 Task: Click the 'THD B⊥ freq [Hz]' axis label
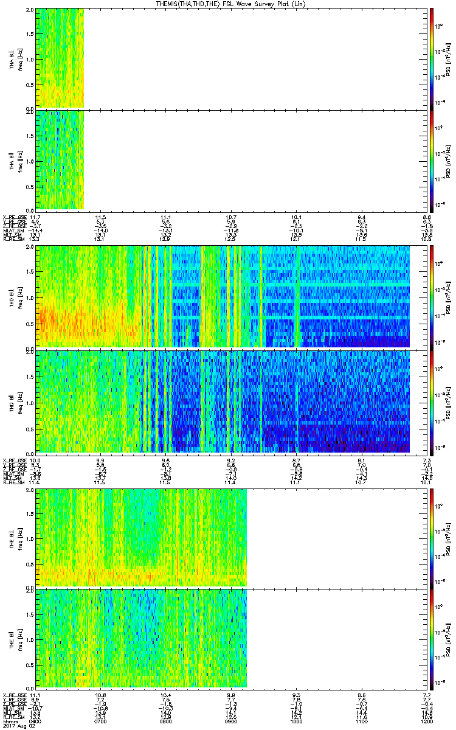pos(16,297)
